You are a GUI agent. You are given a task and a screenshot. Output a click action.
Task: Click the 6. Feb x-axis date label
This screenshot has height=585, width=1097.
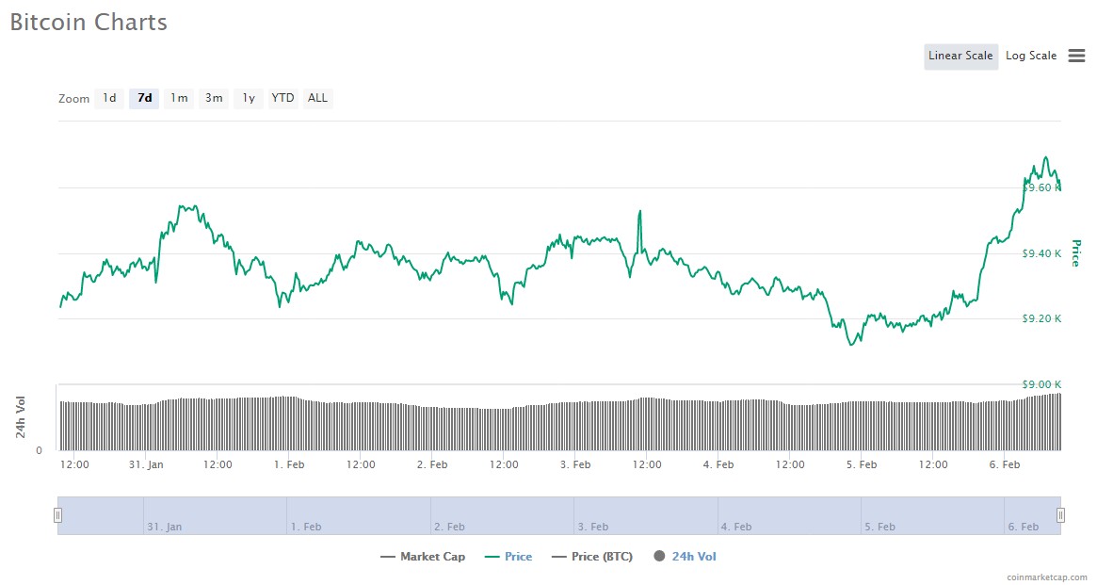coord(1005,464)
